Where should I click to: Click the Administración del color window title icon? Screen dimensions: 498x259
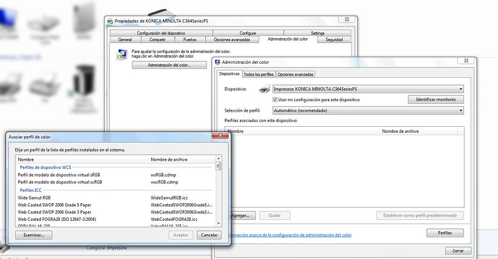tap(217, 62)
